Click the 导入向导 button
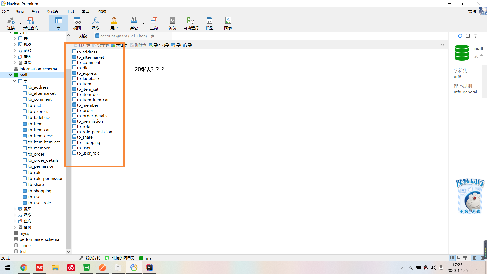The width and height of the screenshot is (487, 274). pyautogui.click(x=159, y=45)
